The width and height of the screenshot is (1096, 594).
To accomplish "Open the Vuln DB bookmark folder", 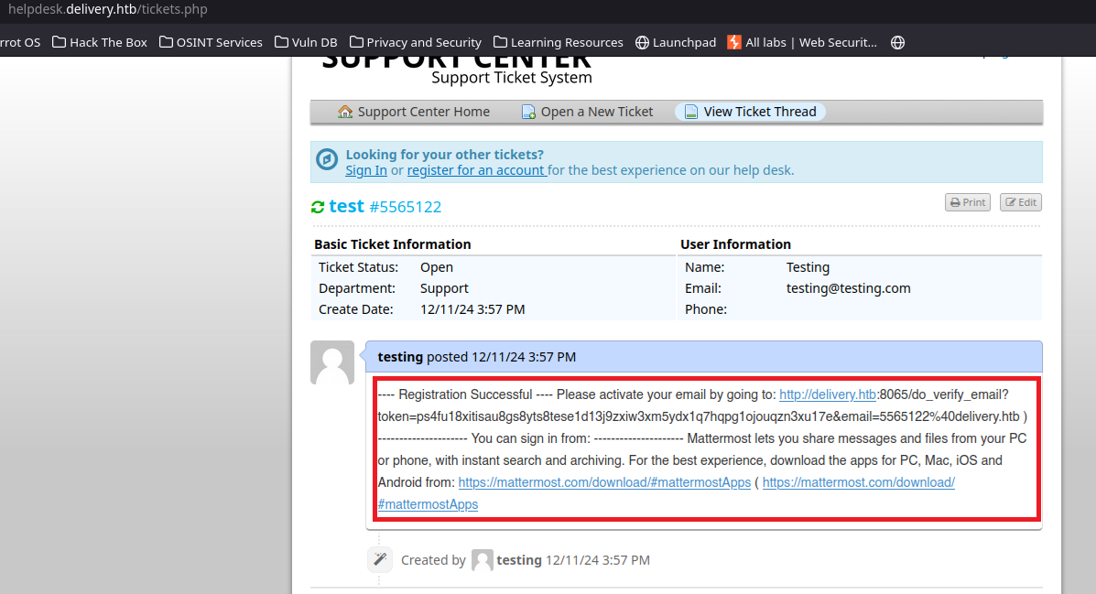I will pyautogui.click(x=306, y=42).
